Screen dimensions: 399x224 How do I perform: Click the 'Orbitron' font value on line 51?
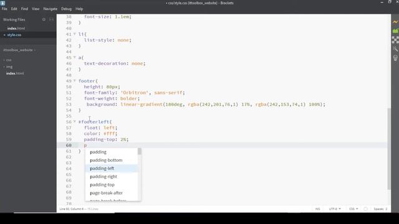(x=135, y=93)
